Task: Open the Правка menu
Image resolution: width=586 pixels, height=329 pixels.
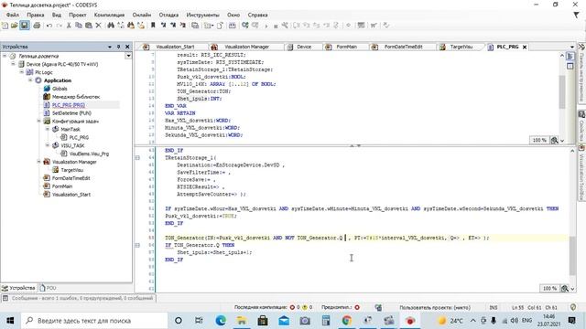Action: [36, 15]
